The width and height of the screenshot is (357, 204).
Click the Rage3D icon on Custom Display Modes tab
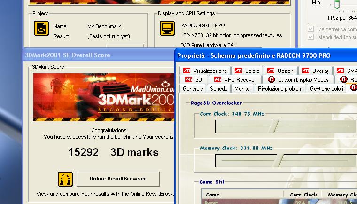pyautogui.click(x=272, y=79)
